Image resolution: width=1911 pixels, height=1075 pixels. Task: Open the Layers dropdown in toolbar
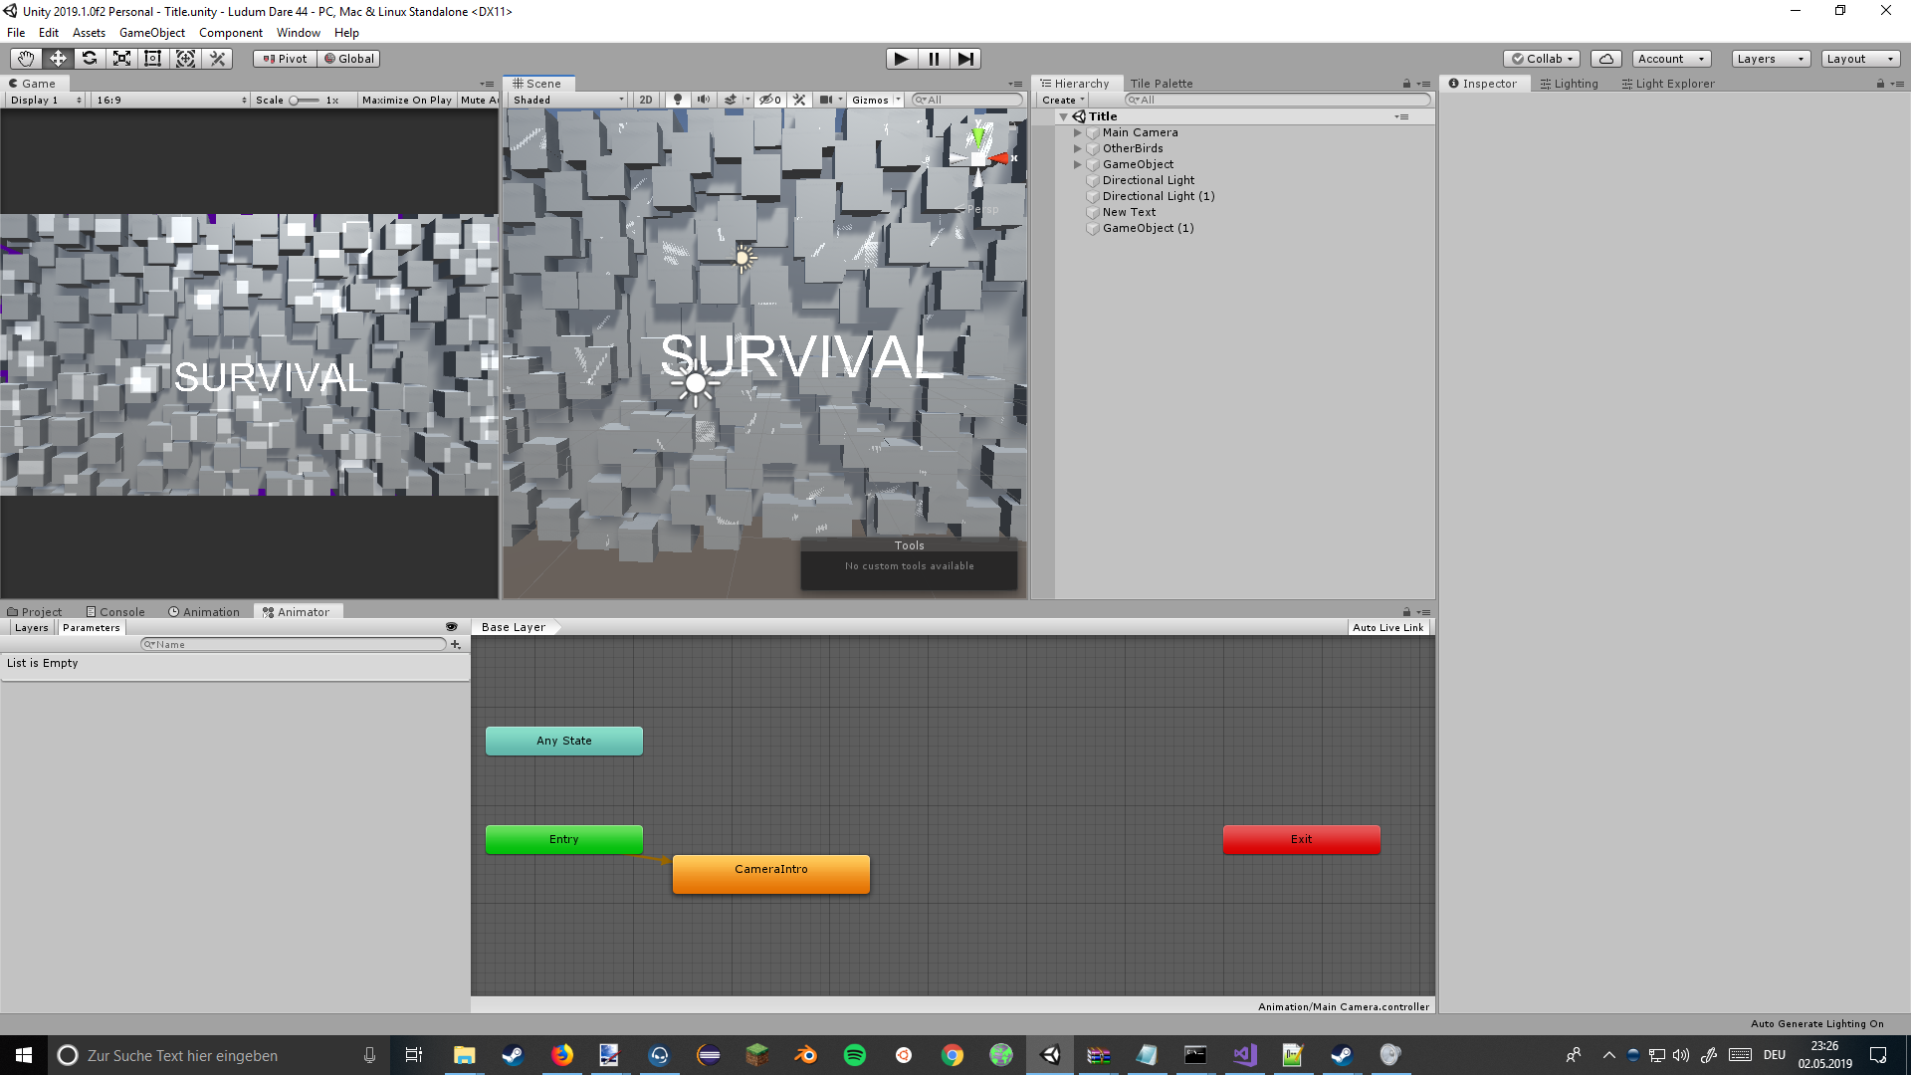click(x=1771, y=59)
